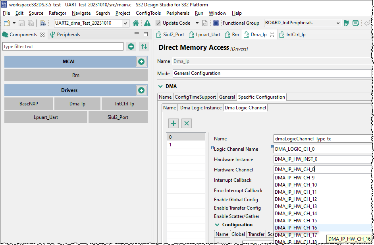Open the ConfigTools menu
This screenshot has width=374, height=245.
tap(148, 13)
